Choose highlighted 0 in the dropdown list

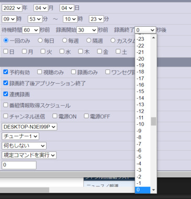pyautogui.click(x=143, y=190)
